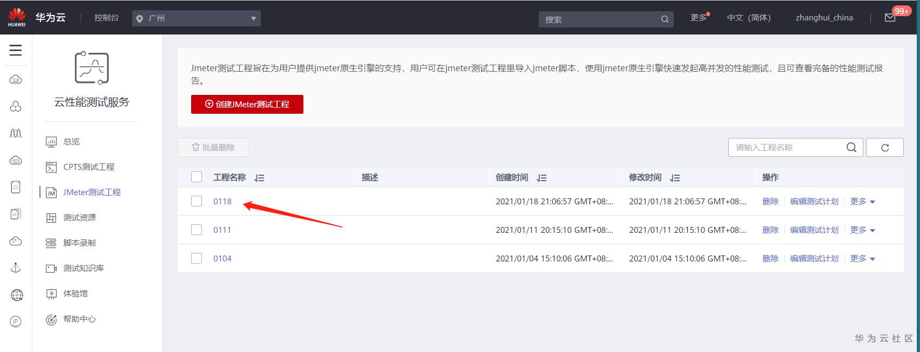
Task: Click the 云性能测试服务 service logo
Action: click(x=92, y=68)
